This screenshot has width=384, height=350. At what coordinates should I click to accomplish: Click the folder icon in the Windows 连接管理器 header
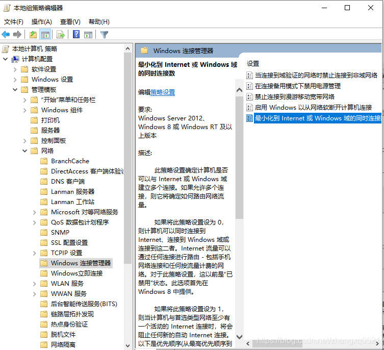[144, 51]
